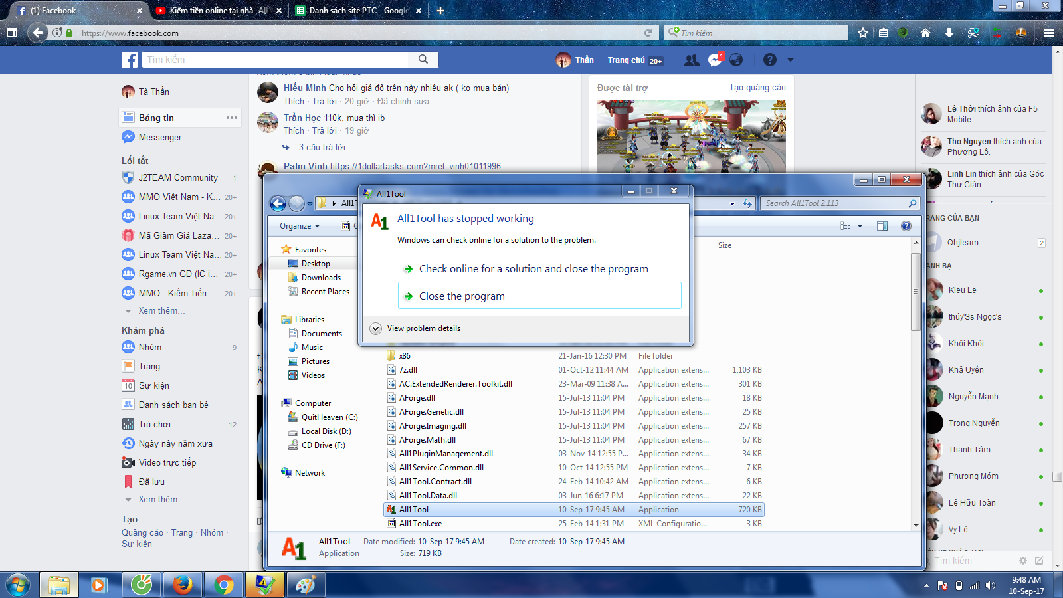
Task: Open Video trực tiếp in the left sidebar
Action: (167, 462)
